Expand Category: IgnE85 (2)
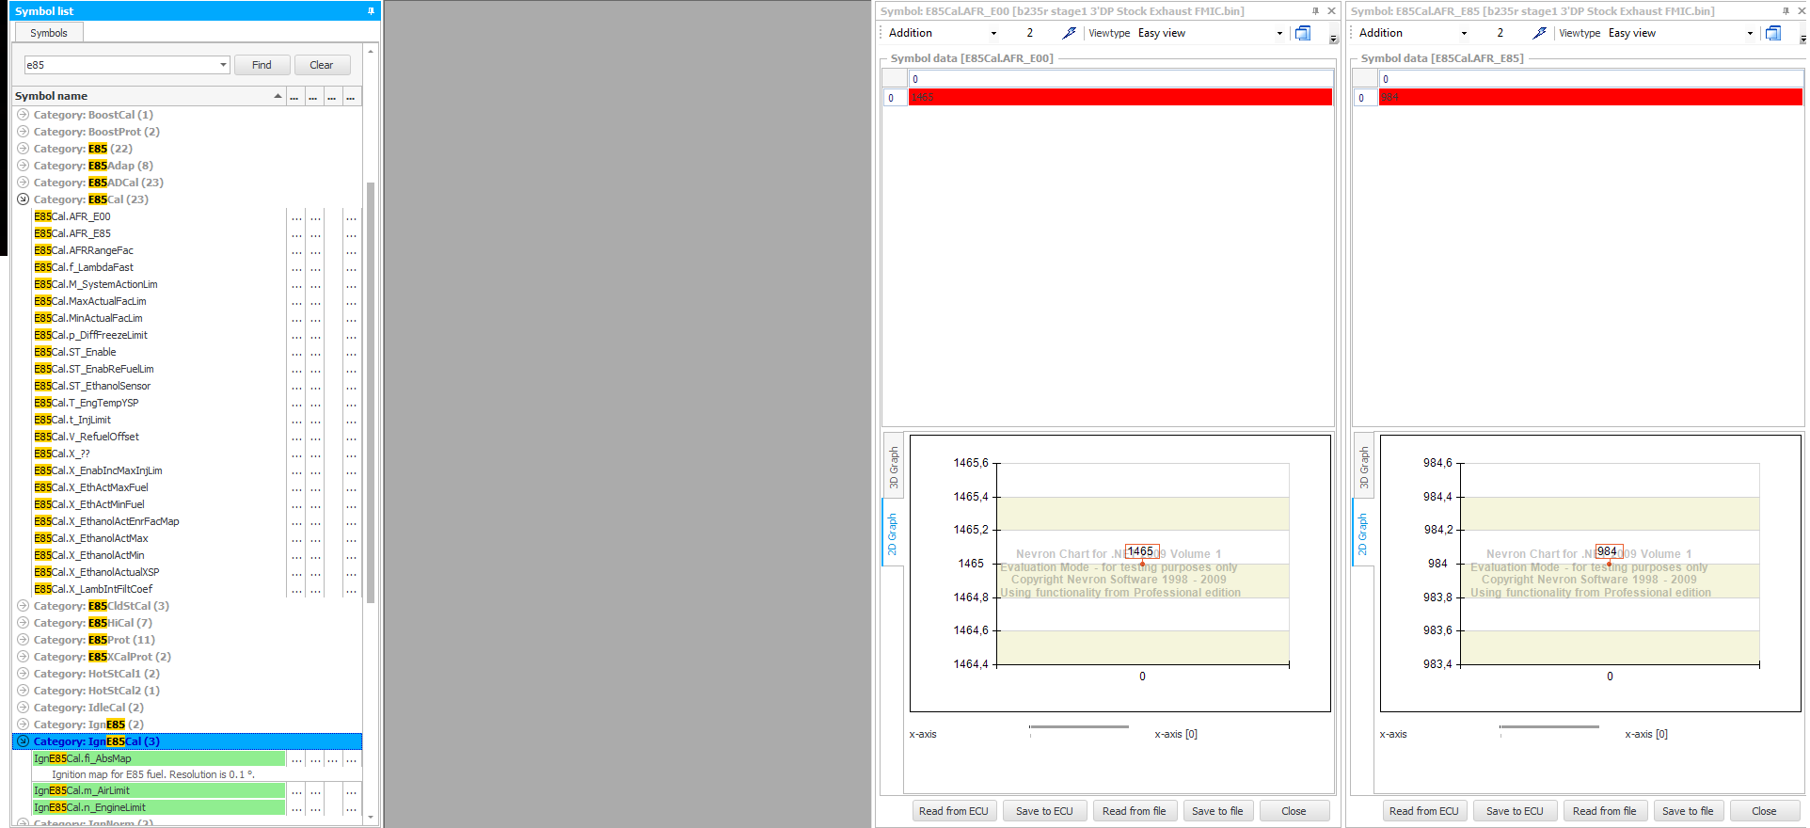The height and width of the screenshot is (828, 1810). pos(23,724)
